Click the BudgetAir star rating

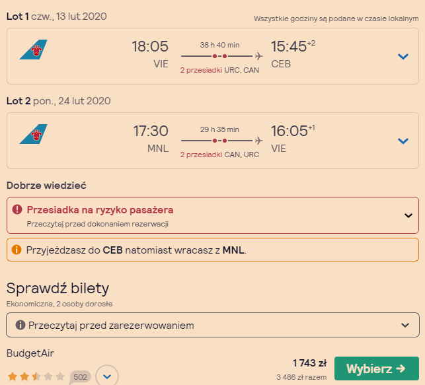pos(36,376)
